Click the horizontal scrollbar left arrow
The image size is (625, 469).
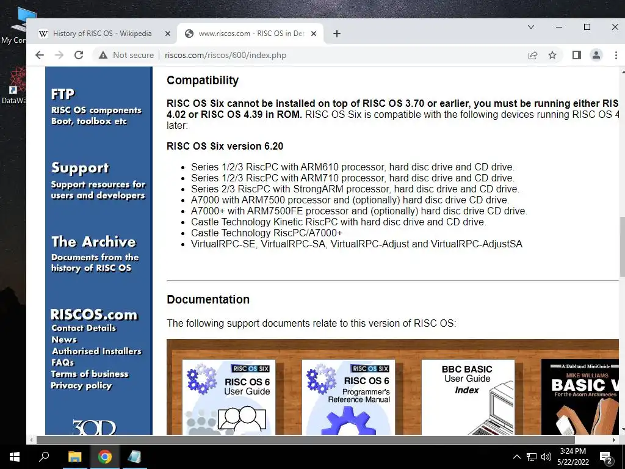pyautogui.click(x=31, y=440)
